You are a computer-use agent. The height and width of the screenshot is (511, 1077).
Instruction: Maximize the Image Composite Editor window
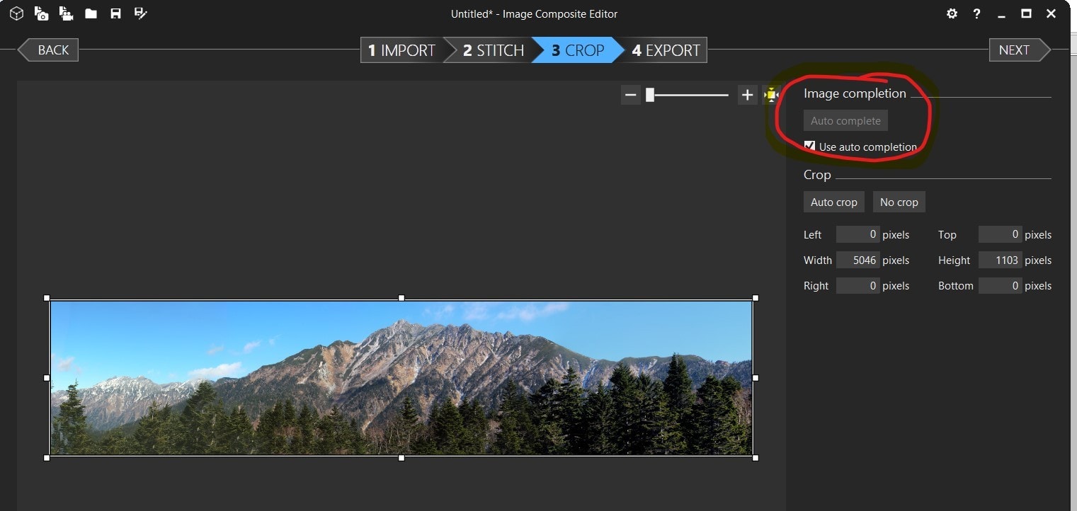point(1026,13)
